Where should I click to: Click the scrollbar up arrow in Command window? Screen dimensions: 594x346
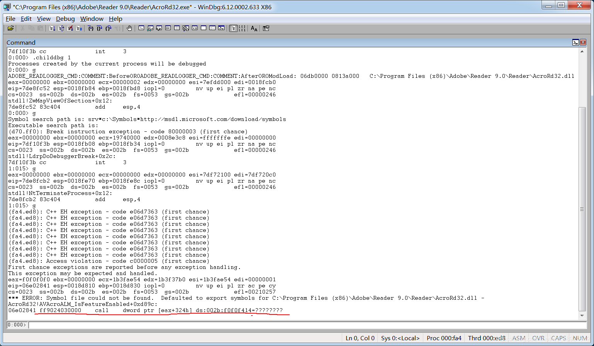pos(582,51)
